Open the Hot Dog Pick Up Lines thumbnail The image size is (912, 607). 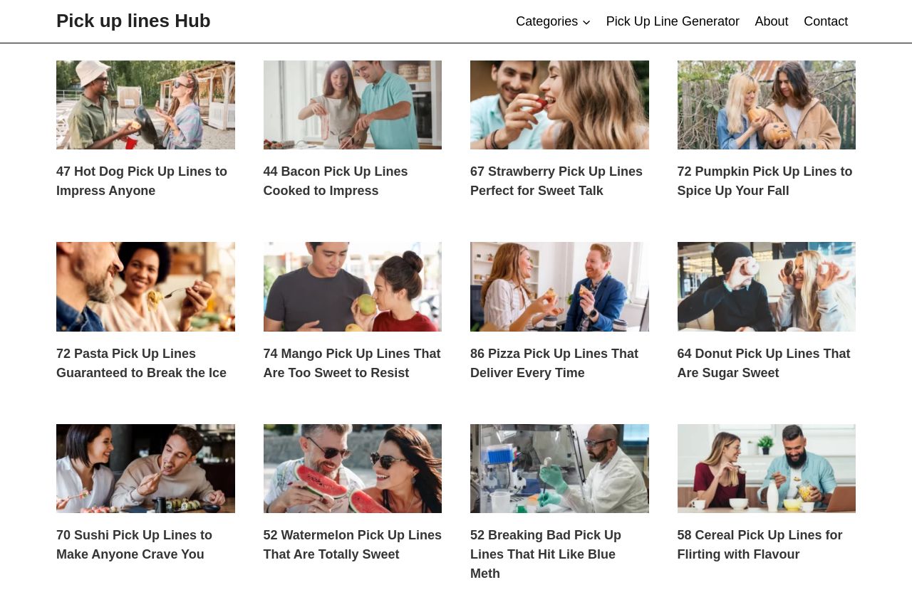coord(145,105)
